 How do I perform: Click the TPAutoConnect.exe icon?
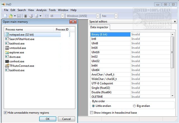pos(7,66)
